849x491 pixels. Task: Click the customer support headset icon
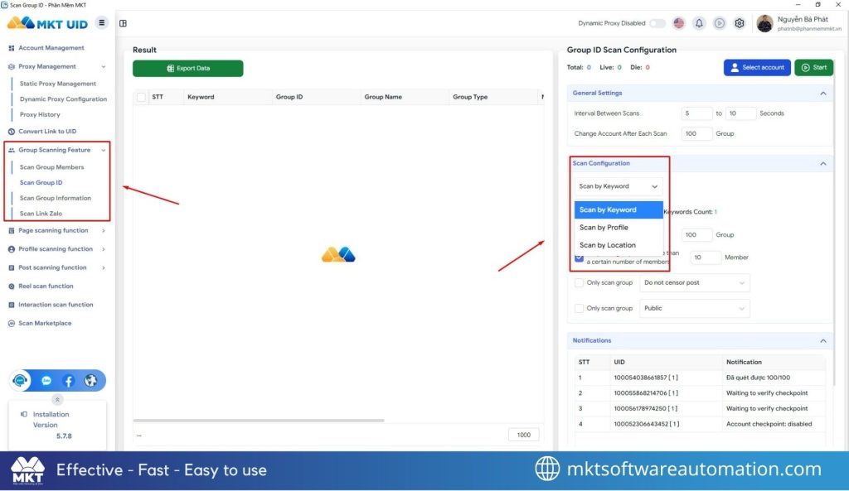tap(22, 381)
